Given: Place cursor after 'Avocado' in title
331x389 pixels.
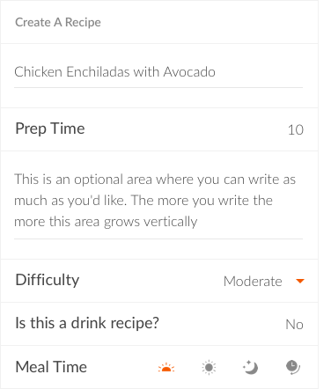Looking at the screenshot, I should click(217, 72).
